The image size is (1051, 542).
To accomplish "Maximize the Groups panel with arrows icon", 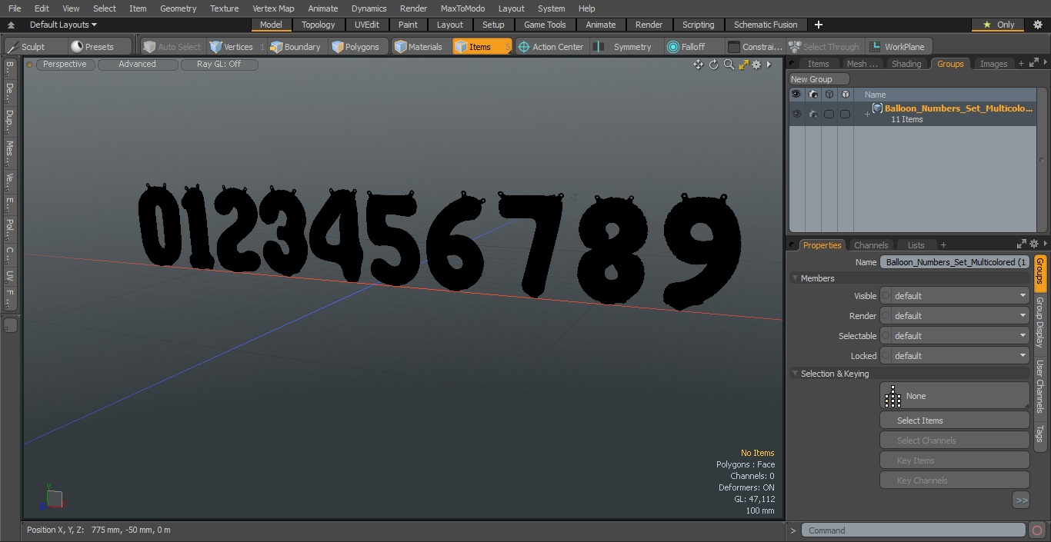I will (x=1033, y=64).
